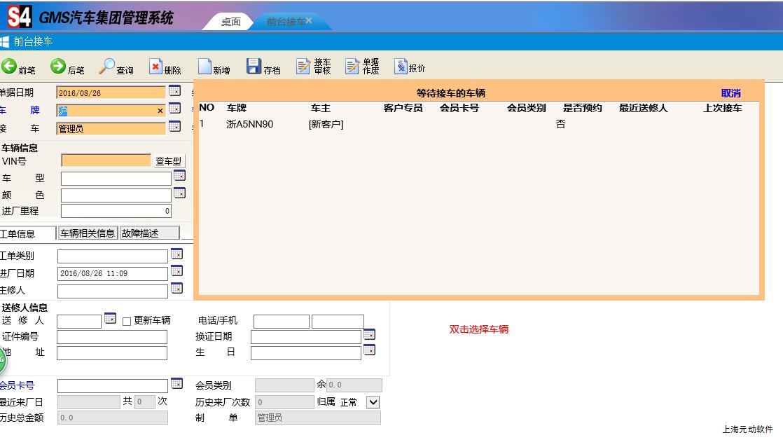The height and width of the screenshot is (440, 783).
Task: Create new record with 新增 icon
Action: coord(205,67)
